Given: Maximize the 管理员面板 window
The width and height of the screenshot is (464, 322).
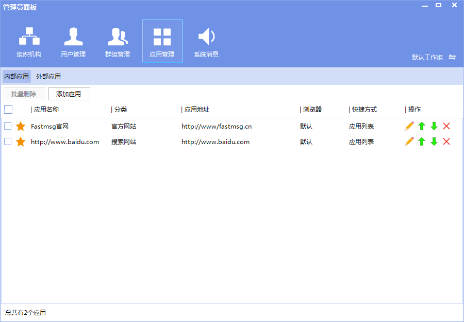Looking at the screenshot, I should coord(439,5).
